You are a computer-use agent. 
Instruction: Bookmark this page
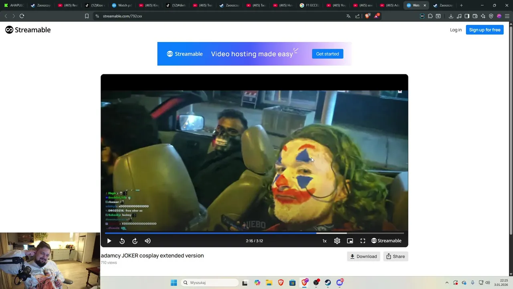[87, 16]
